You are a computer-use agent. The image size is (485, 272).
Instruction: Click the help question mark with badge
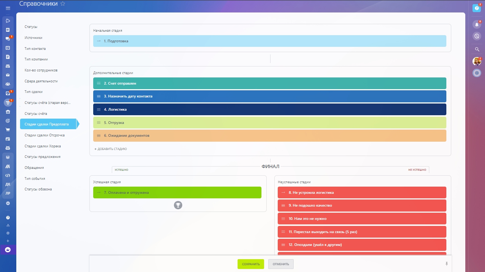coord(477,8)
